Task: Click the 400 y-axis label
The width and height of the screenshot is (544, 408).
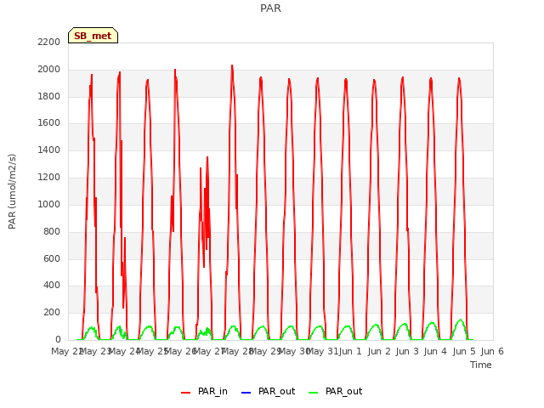Action: 52,286
